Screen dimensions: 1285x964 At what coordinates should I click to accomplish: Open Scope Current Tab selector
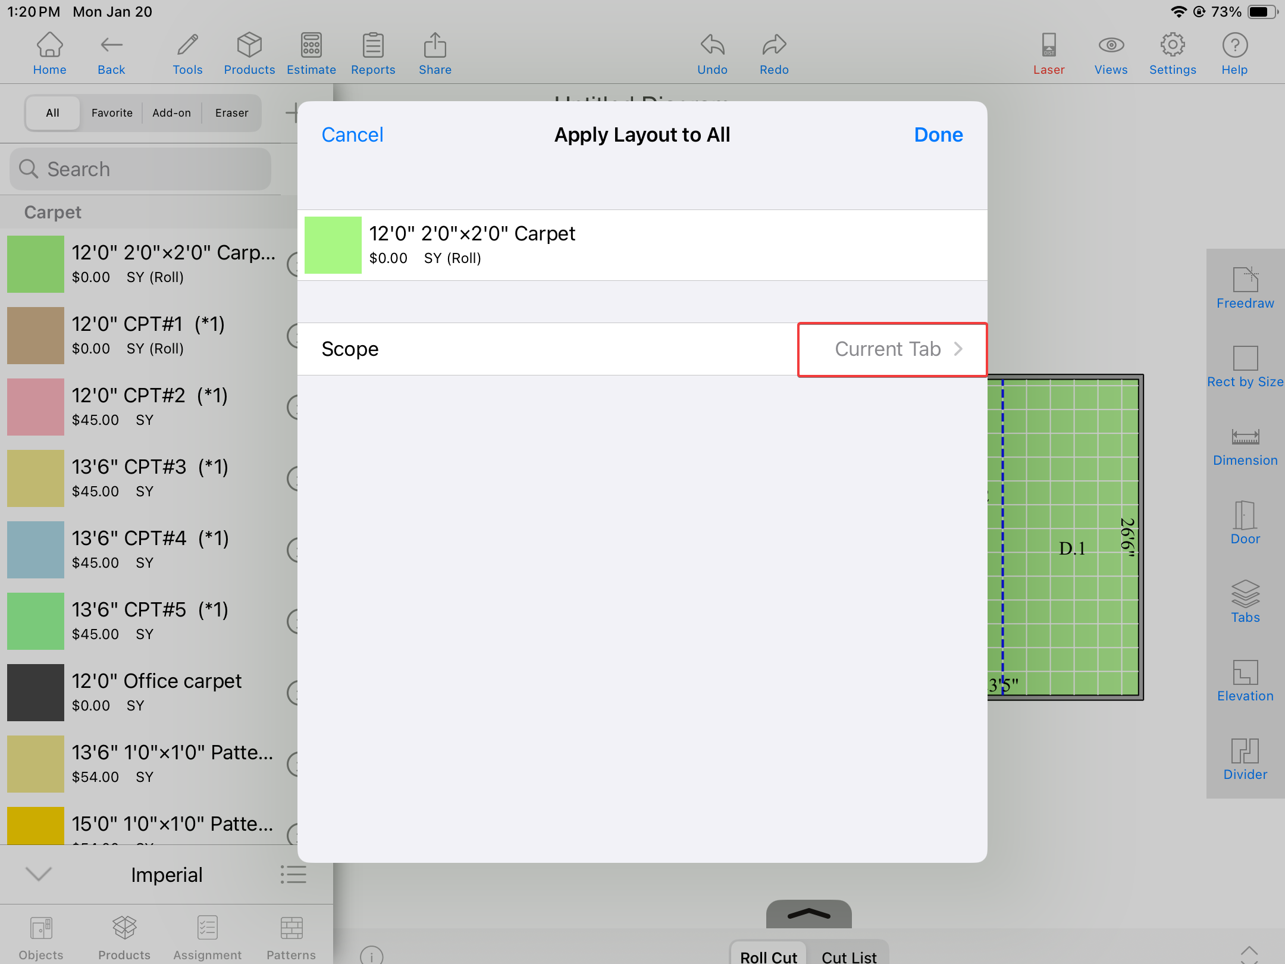coord(892,349)
